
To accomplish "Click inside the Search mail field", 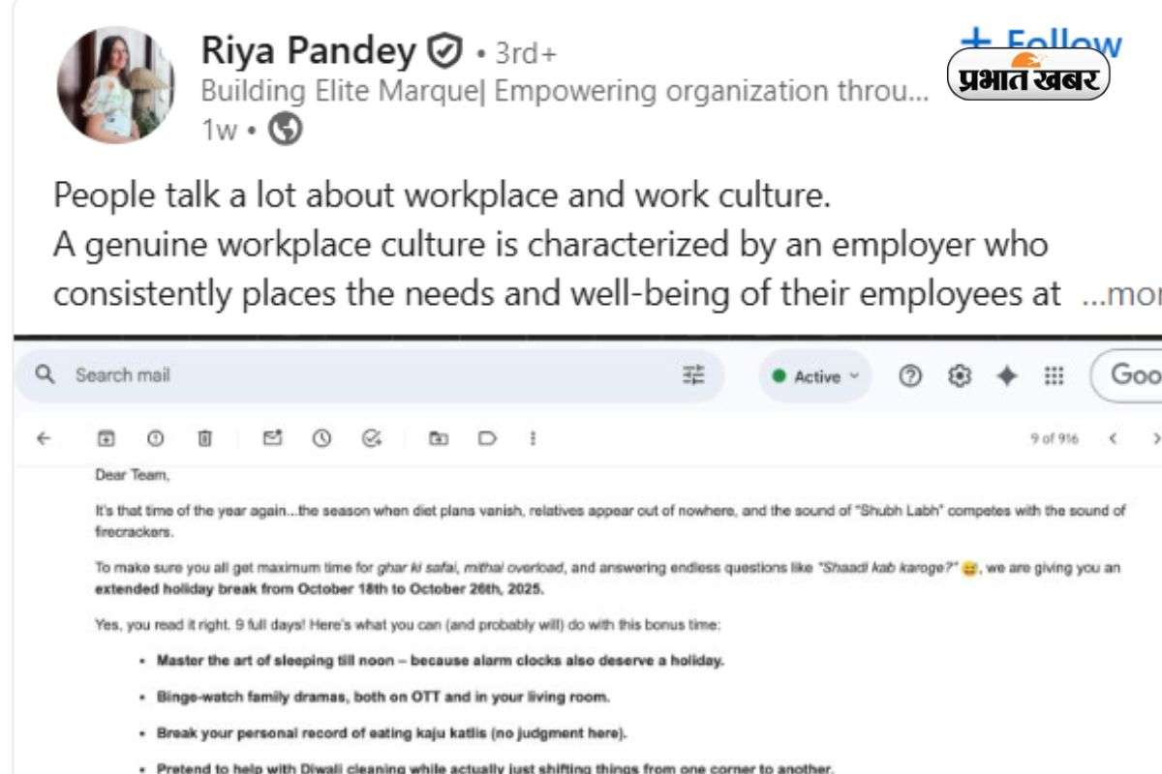I will point(123,375).
